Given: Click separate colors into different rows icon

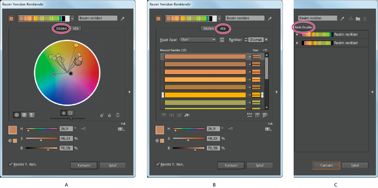Looking at the screenshot, I should (171, 115).
